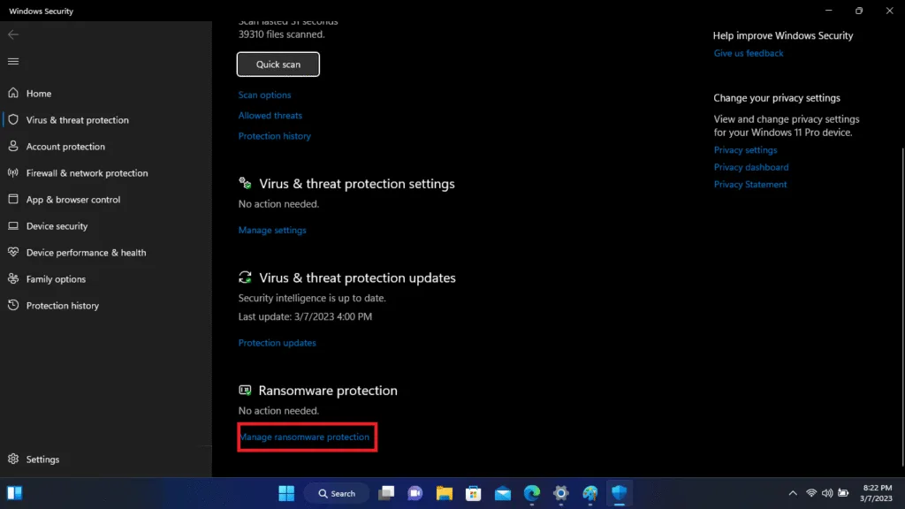Open the colorful app icon next to Settings in taskbar

coord(589,493)
